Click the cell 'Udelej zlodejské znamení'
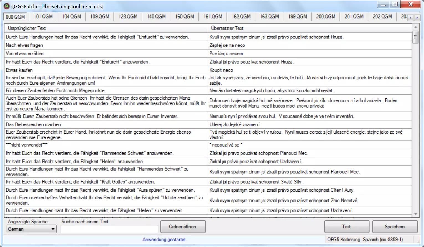 pos(310,124)
